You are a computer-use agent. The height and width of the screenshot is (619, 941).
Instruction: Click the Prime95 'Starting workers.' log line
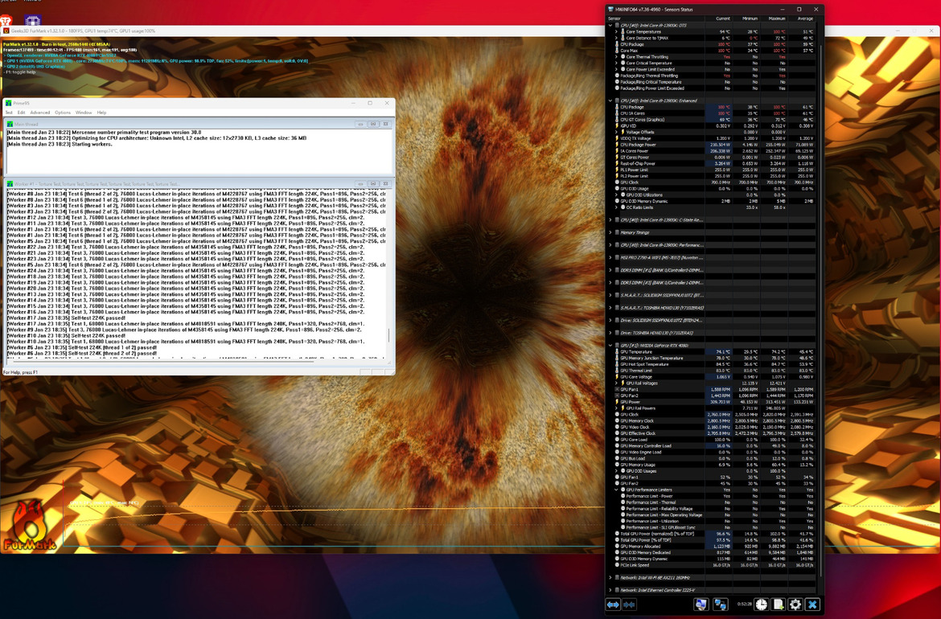pyautogui.click(x=60, y=144)
